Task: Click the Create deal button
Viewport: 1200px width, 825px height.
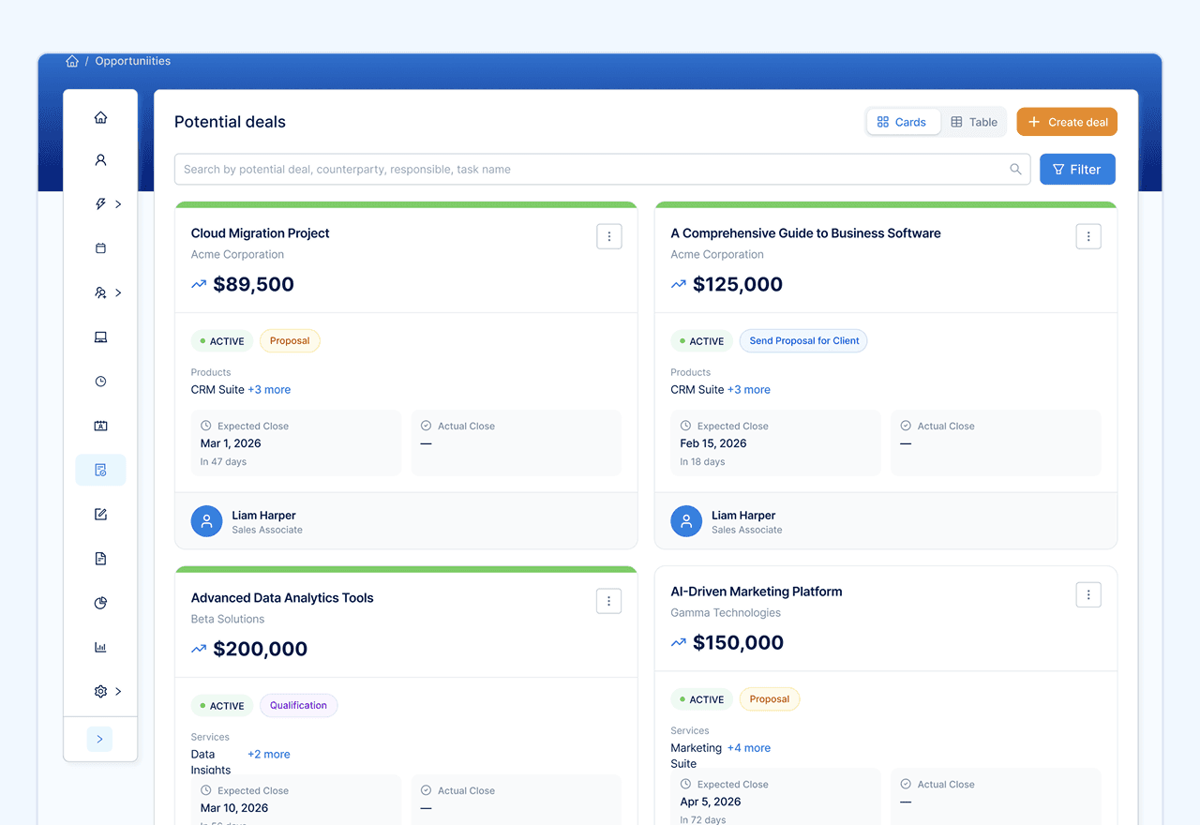Action: (1066, 121)
